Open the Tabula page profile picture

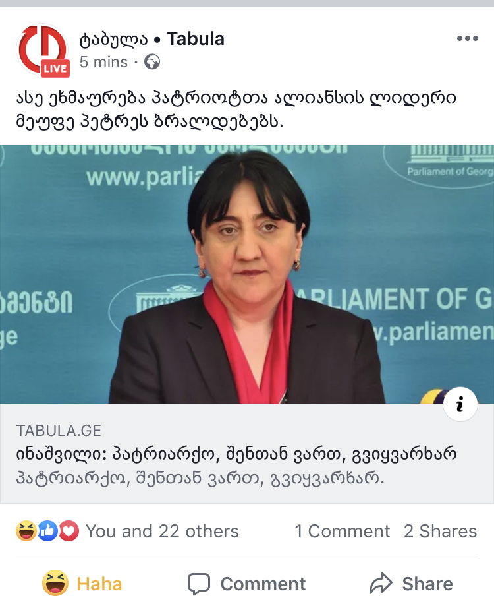point(42,49)
